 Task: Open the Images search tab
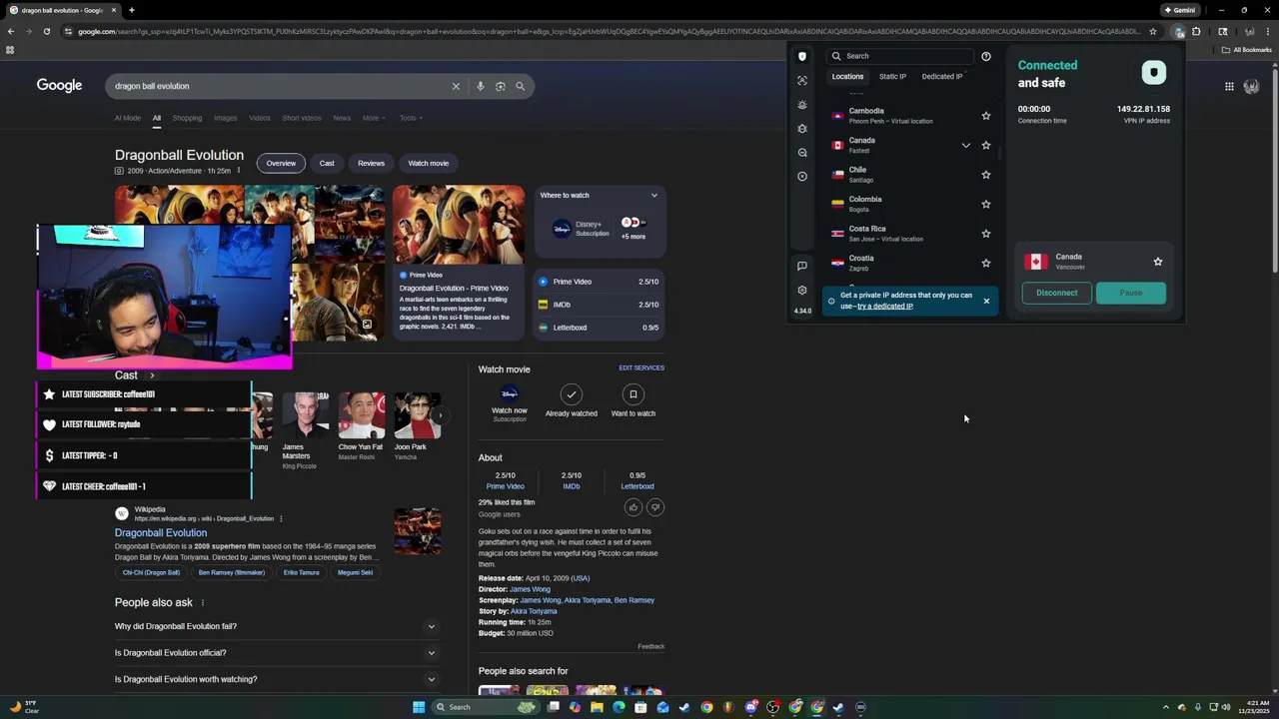pos(225,118)
